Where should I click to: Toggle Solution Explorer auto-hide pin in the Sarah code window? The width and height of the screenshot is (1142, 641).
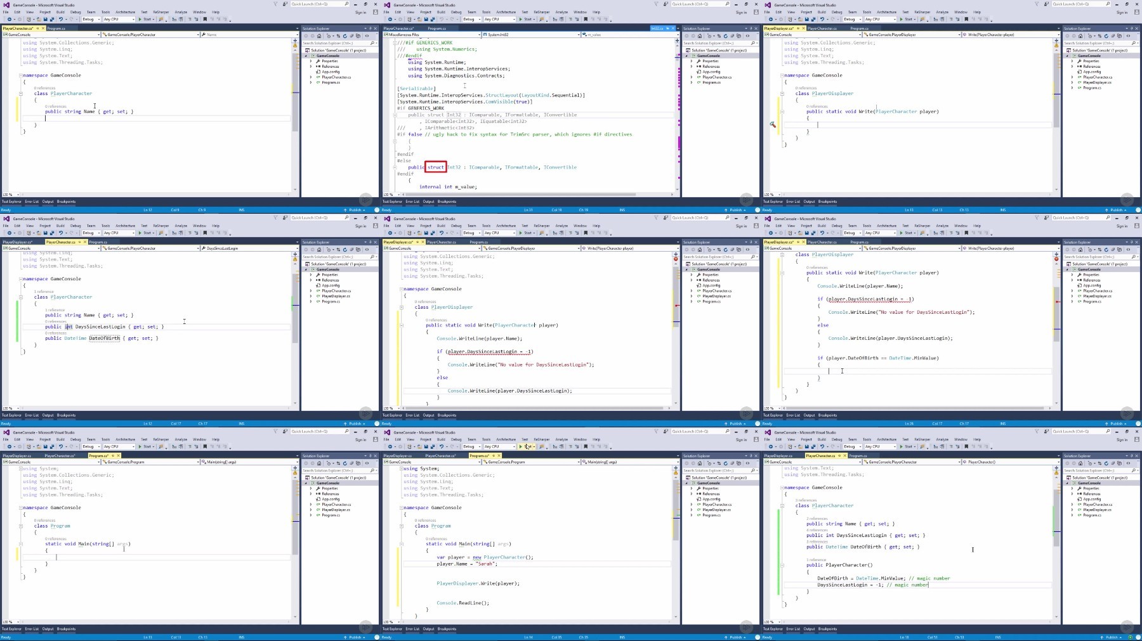click(751, 456)
